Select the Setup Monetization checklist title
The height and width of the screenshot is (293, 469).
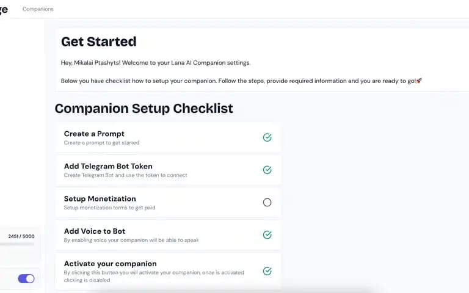click(100, 199)
